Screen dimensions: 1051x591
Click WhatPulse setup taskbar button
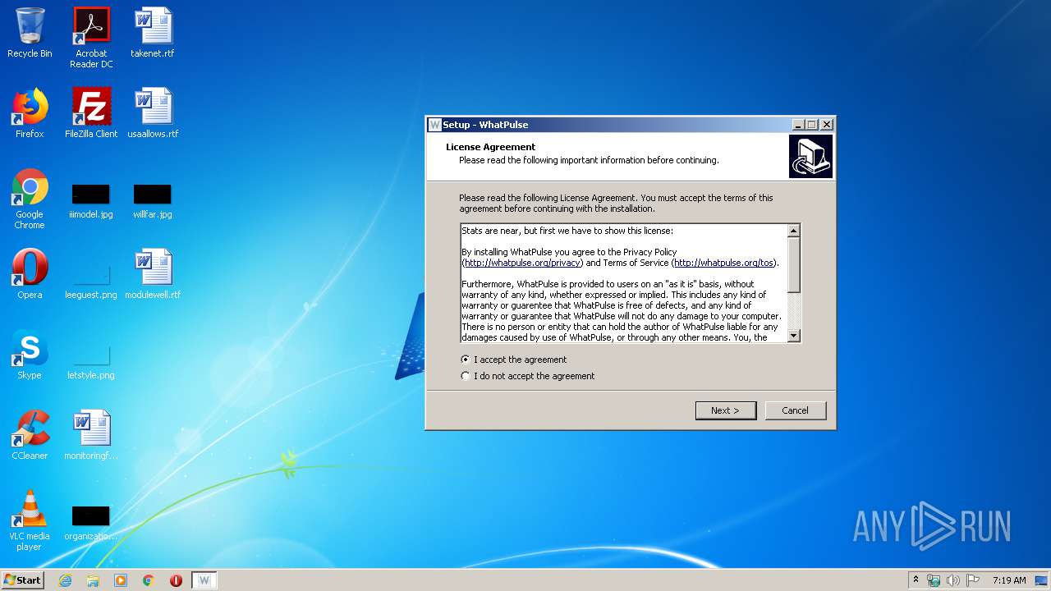pos(204,580)
